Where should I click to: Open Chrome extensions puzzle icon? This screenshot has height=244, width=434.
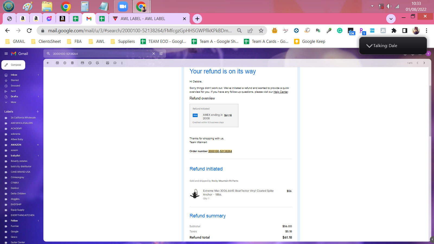click(x=394, y=31)
